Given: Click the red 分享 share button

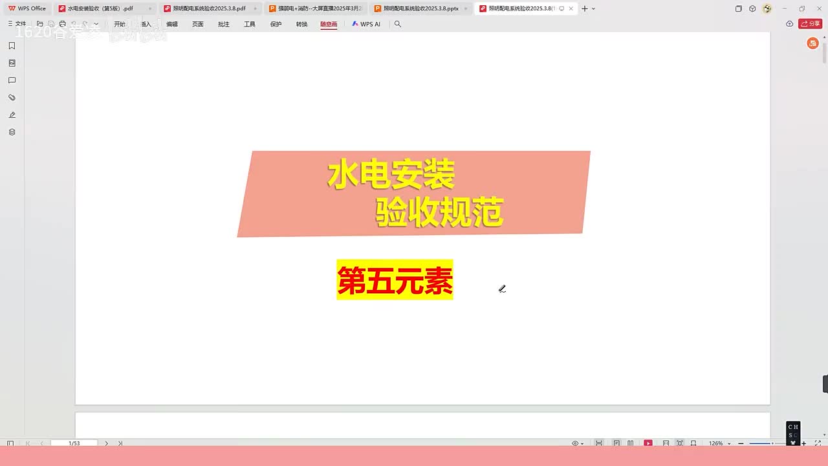Looking at the screenshot, I should [811, 24].
